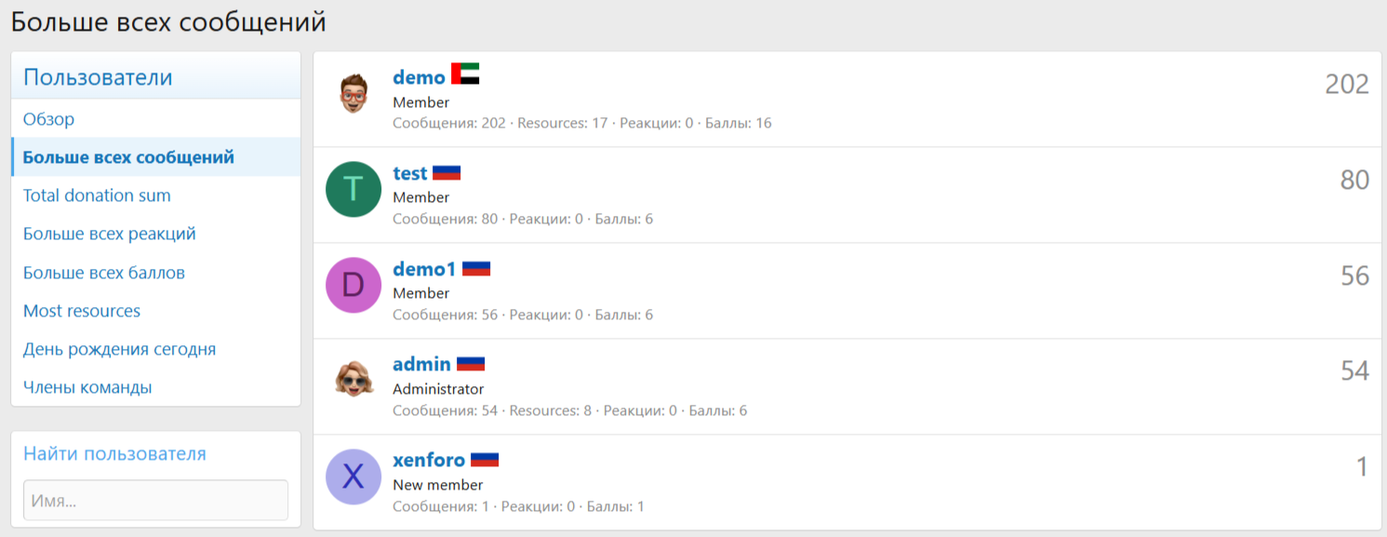The image size is (1387, 537).
Task: Show День рождения сегодня members
Action: (119, 349)
